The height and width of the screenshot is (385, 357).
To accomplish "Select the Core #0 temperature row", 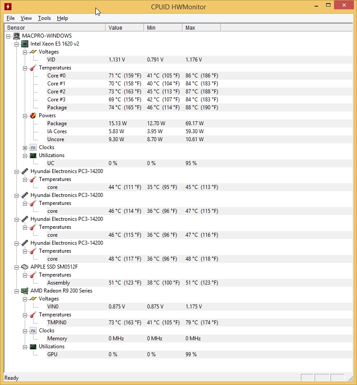I will pyautogui.click(x=199, y=76).
